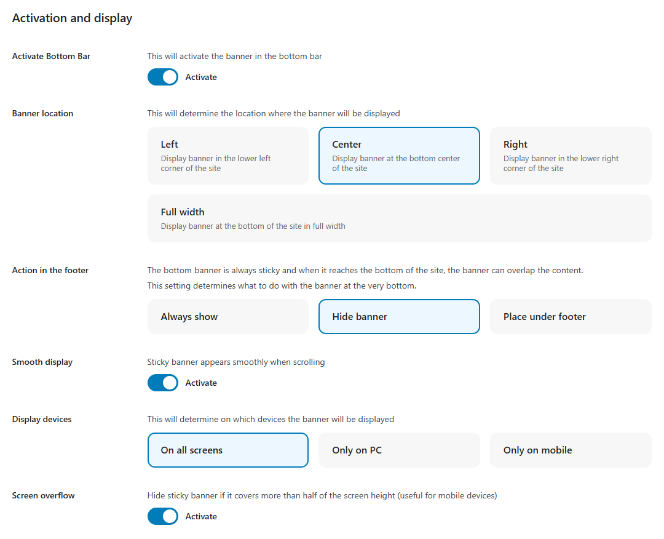Click the Activation and display heading

(x=72, y=18)
